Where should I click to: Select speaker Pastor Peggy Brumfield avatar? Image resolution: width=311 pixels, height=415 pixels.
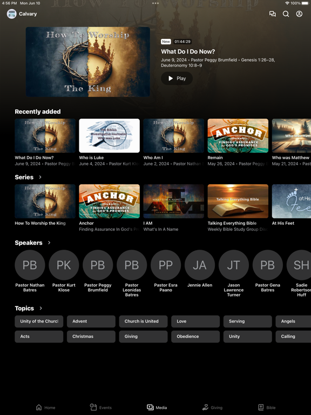click(x=98, y=265)
